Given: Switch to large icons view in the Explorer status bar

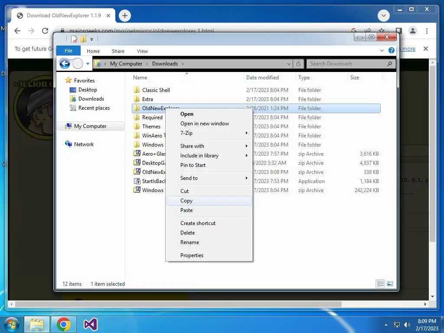Looking at the screenshot, I should [390, 284].
